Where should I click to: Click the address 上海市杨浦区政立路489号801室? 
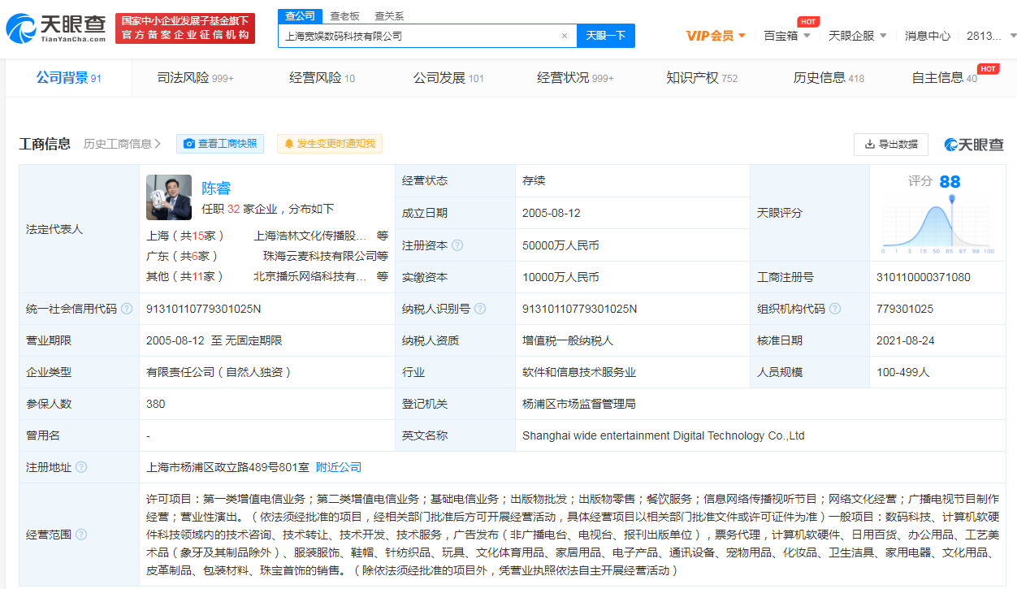[x=227, y=468]
